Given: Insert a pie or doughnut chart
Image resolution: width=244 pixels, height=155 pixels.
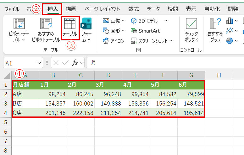Looking at the screenshot, I should (x=230, y=41).
